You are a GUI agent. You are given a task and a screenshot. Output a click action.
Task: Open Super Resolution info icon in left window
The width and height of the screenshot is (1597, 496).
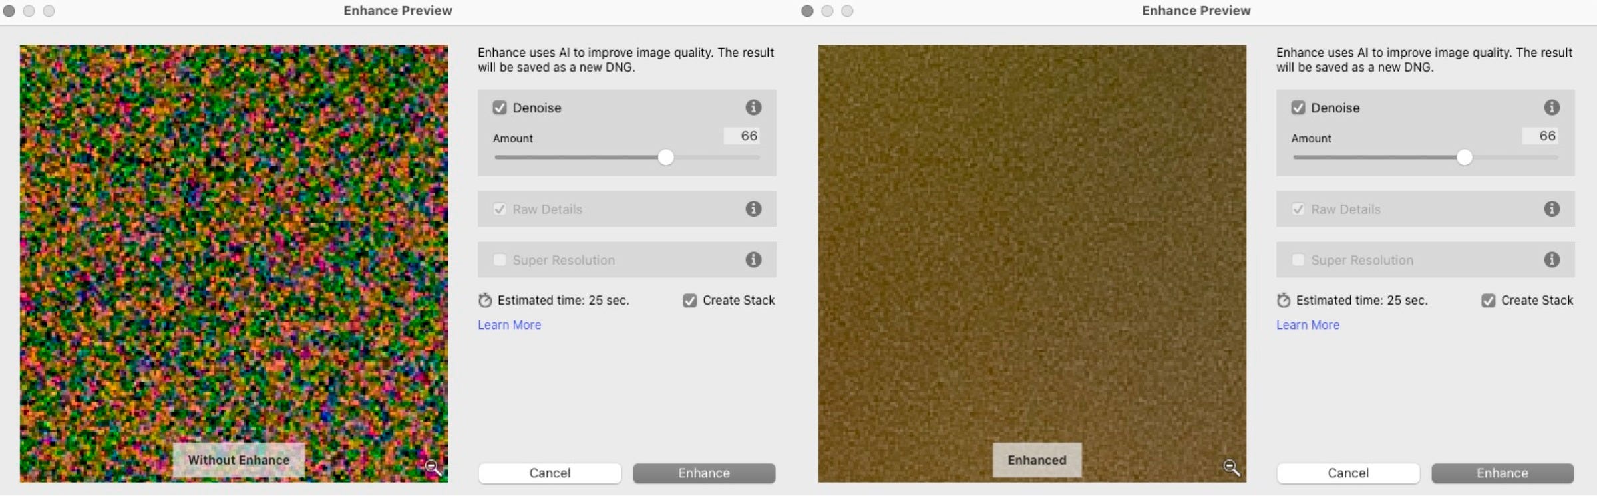[753, 260]
